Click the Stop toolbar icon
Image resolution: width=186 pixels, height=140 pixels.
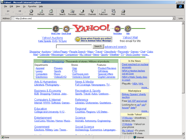tap(31, 12)
